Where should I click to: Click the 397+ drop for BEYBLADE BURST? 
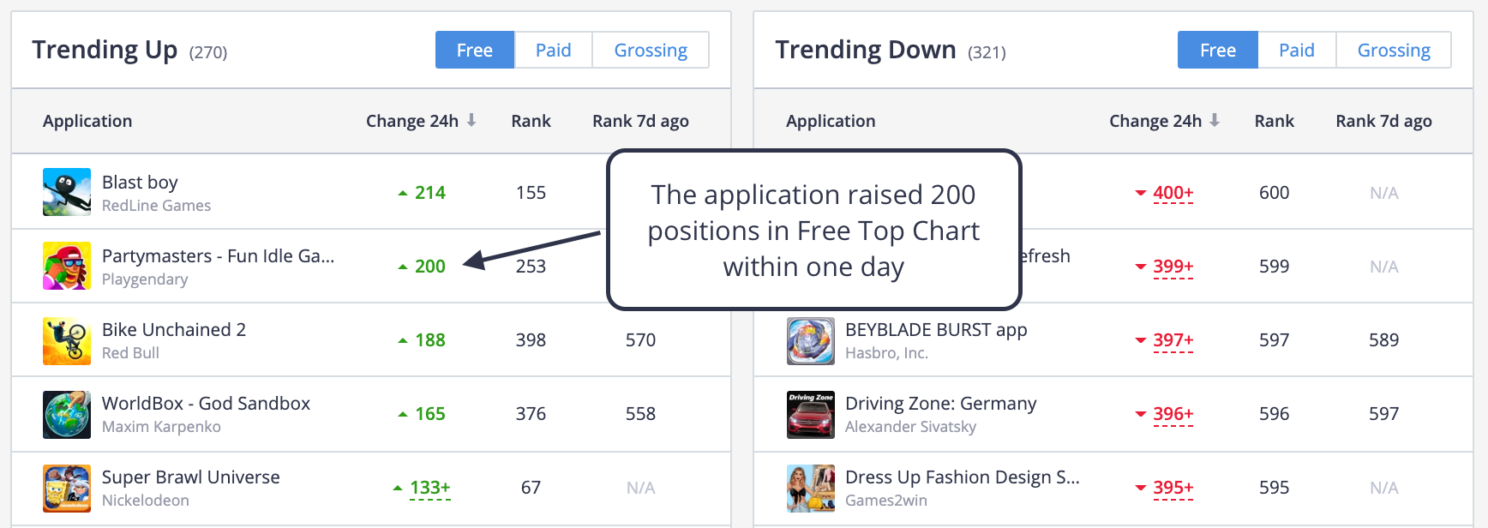point(1173,340)
